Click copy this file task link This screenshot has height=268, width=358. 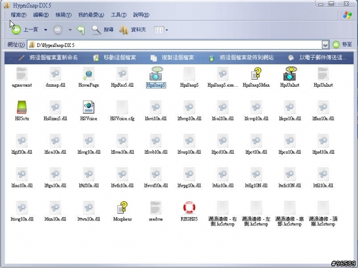172,58
